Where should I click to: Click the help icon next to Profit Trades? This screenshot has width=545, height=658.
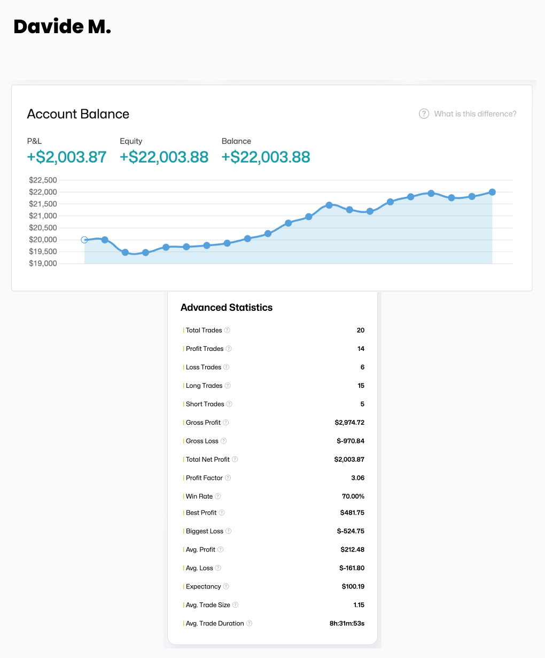[229, 349]
